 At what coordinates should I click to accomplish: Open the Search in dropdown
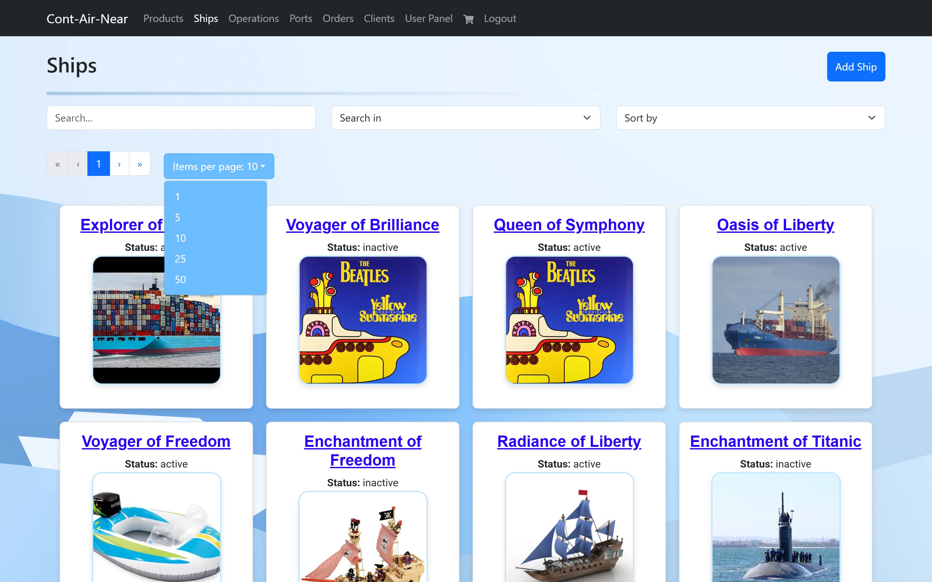(x=466, y=118)
